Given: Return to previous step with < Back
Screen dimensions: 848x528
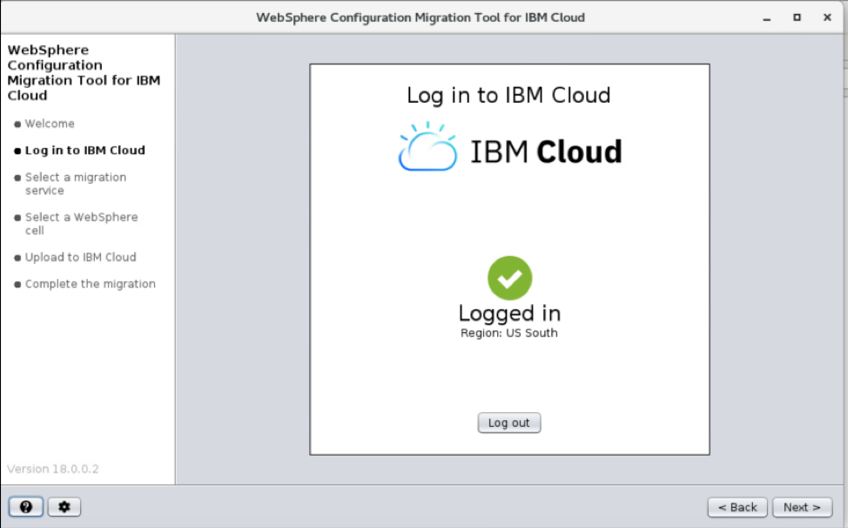Looking at the screenshot, I should click(737, 507).
